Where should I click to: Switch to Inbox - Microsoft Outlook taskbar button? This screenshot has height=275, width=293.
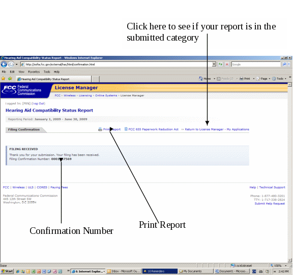click(x=124, y=271)
